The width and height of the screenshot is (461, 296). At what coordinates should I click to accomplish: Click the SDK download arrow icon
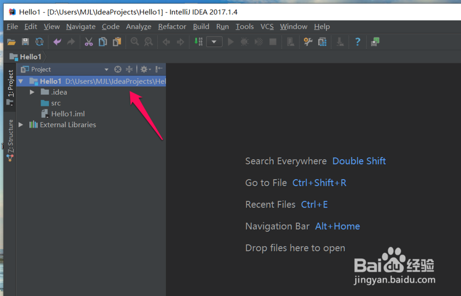click(x=340, y=42)
